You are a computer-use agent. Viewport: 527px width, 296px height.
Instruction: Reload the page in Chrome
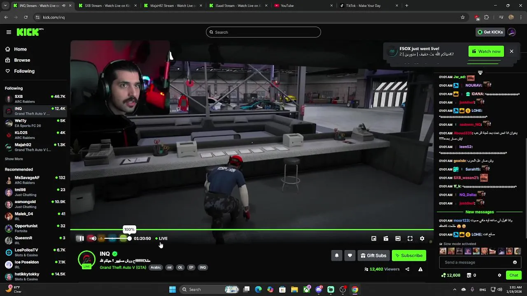pyautogui.click(x=26, y=17)
